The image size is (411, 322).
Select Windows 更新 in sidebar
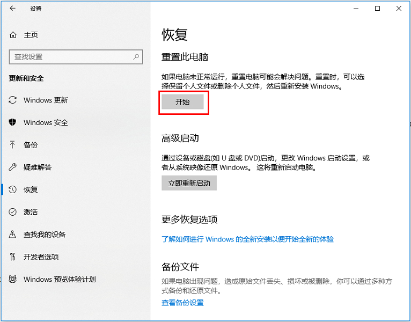click(46, 100)
